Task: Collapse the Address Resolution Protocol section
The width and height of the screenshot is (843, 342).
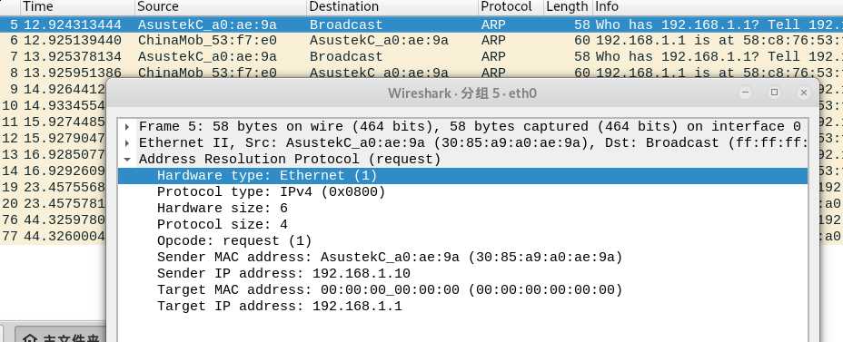Action: pos(127,160)
